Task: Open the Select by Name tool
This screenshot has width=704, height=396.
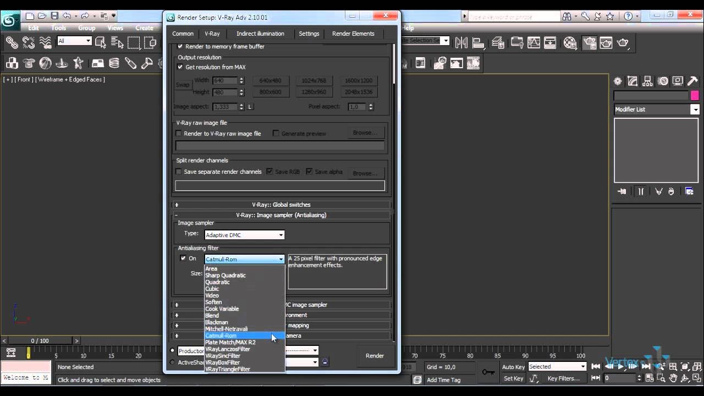Action: (x=117, y=42)
